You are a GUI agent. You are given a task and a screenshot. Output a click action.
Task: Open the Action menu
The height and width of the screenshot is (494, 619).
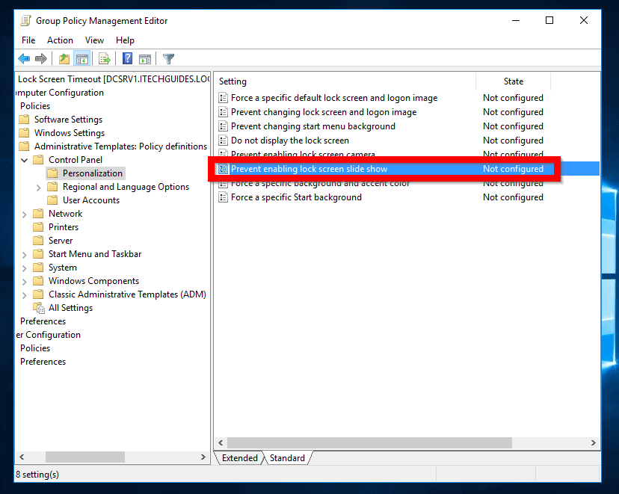pyautogui.click(x=60, y=40)
